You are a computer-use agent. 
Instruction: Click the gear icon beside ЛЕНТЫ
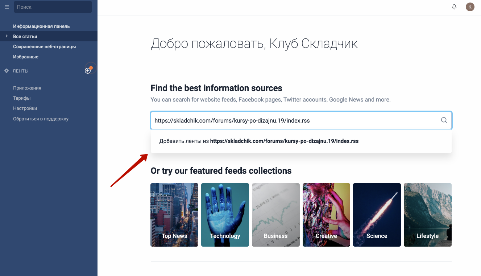click(7, 71)
